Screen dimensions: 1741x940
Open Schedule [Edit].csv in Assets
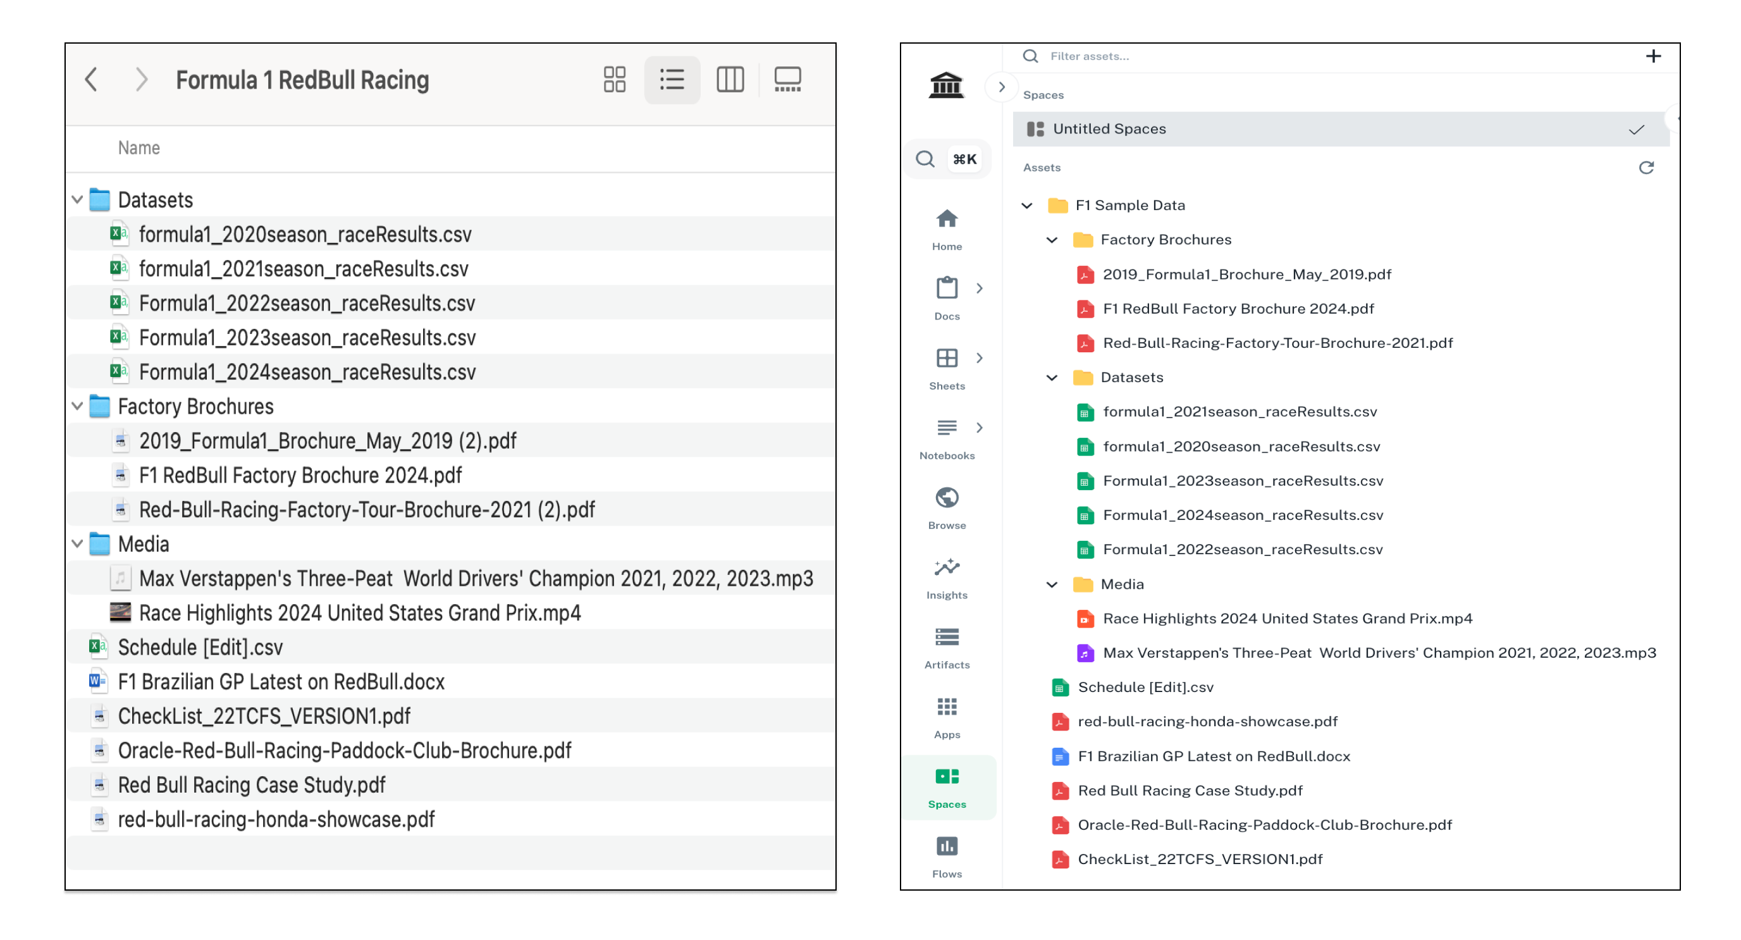[x=1145, y=688]
